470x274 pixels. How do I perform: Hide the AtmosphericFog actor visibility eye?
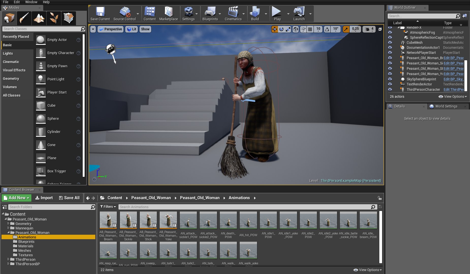pos(390,32)
